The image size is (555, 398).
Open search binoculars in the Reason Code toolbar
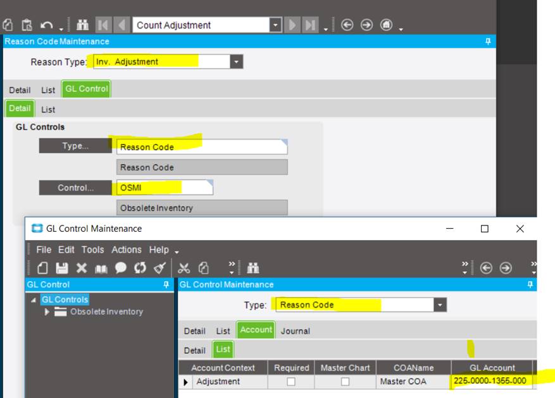(x=82, y=25)
